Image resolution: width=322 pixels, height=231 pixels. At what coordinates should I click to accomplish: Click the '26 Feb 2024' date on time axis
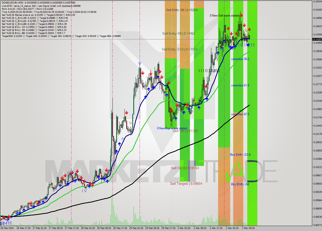pos(7,228)
